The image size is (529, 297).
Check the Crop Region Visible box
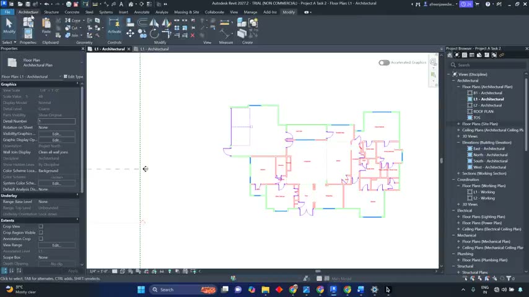tap(41, 233)
